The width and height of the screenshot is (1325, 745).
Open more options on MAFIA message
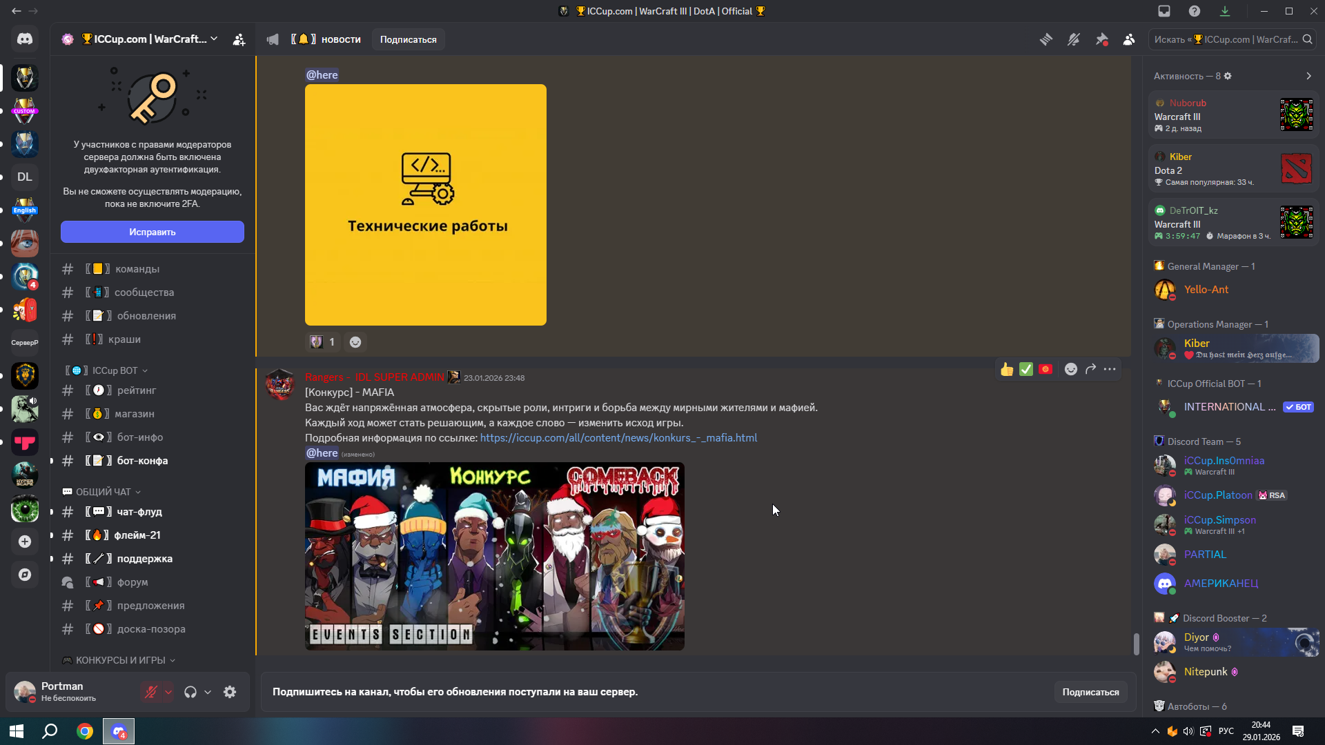pyautogui.click(x=1110, y=369)
